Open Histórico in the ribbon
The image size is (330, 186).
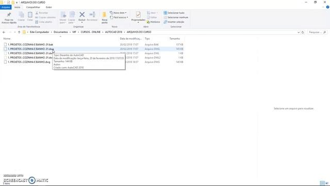[x=154, y=22]
